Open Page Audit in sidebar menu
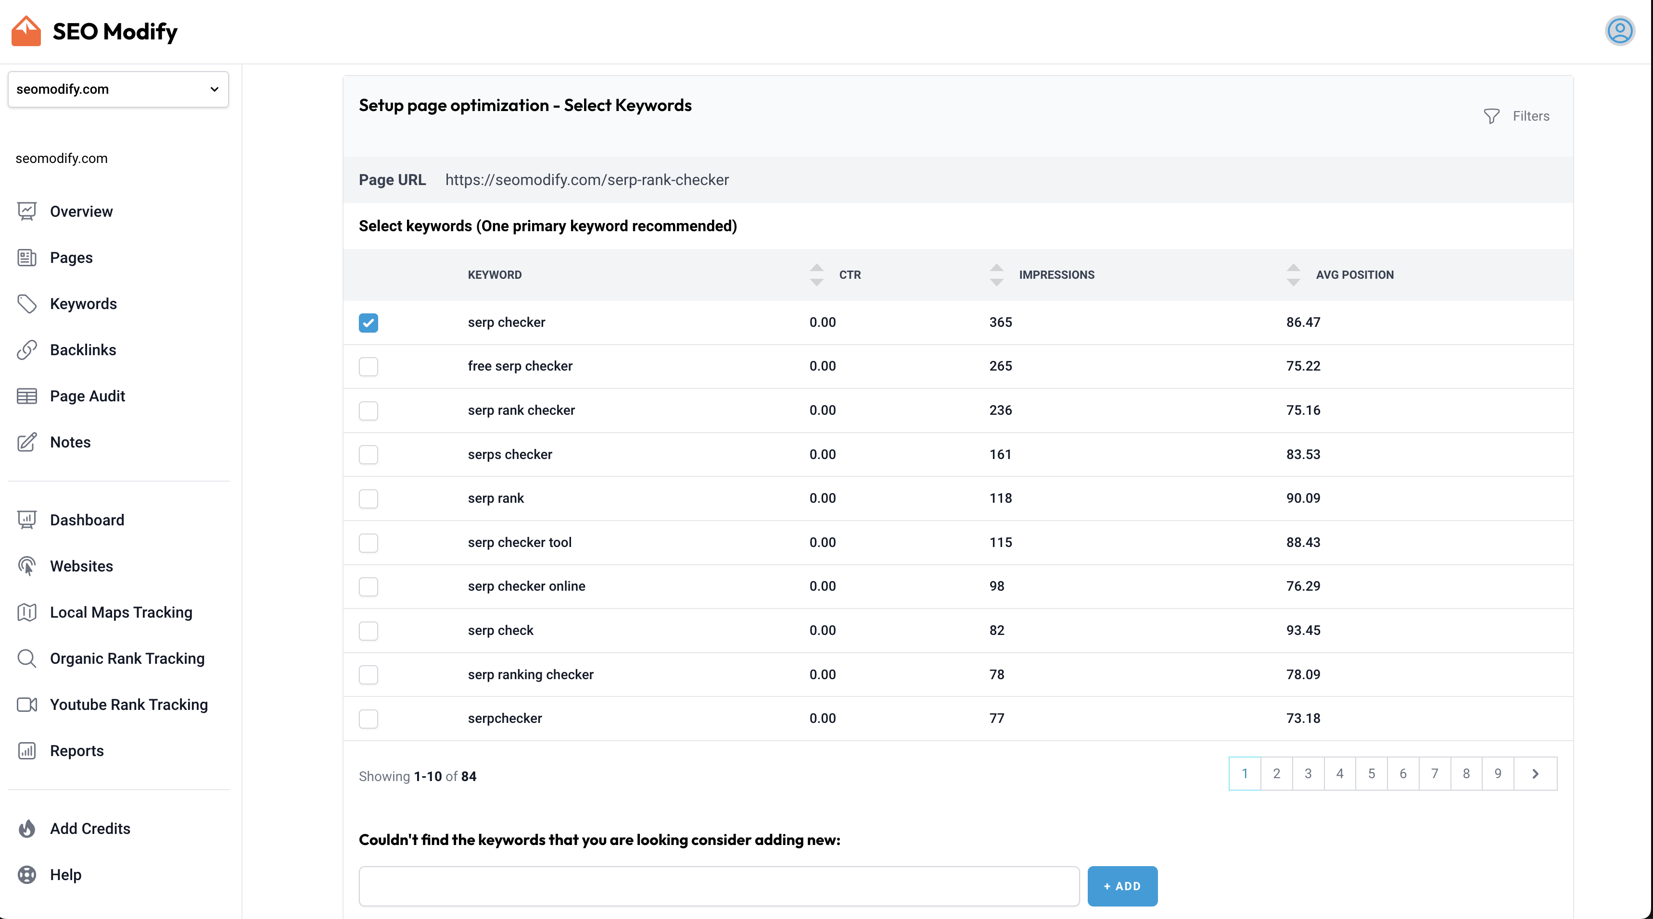The image size is (1653, 919). (87, 396)
